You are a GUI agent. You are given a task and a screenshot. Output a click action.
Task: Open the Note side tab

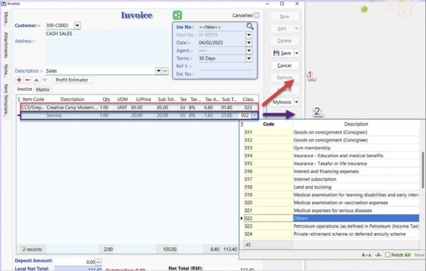click(x=6, y=71)
